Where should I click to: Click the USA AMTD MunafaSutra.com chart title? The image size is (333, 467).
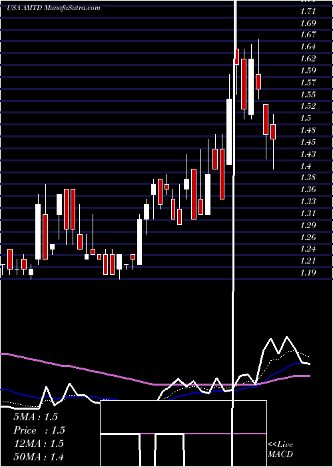(53, 8)
